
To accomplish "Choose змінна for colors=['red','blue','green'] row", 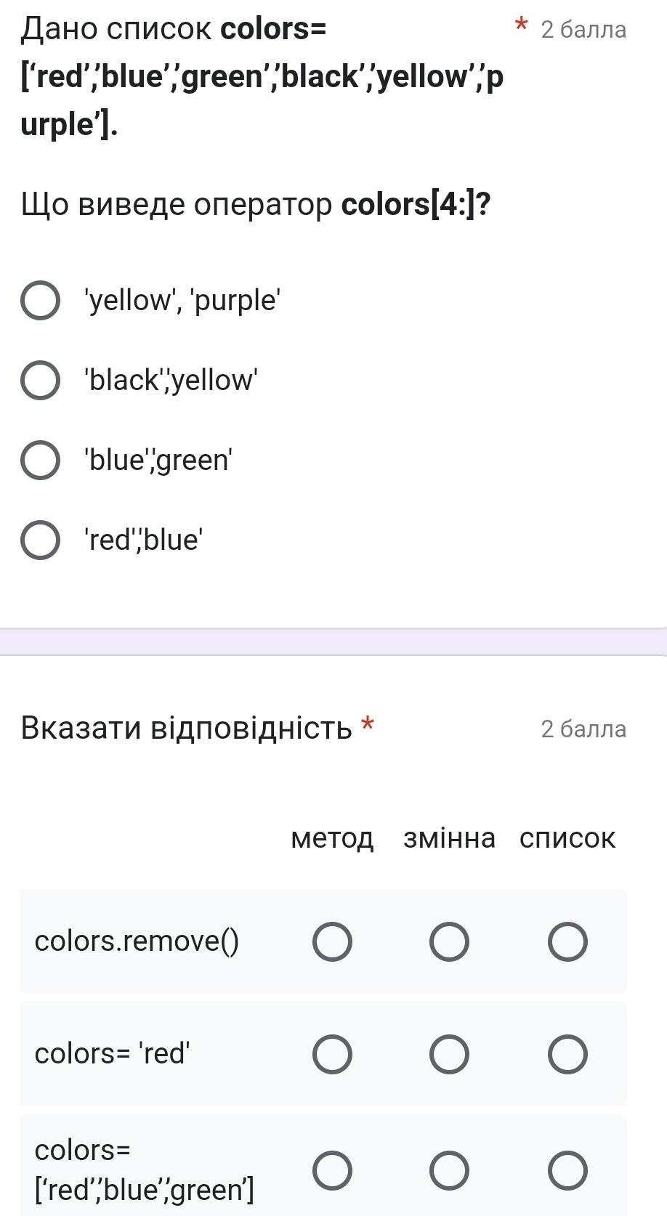I will (x=449, y=1170).
